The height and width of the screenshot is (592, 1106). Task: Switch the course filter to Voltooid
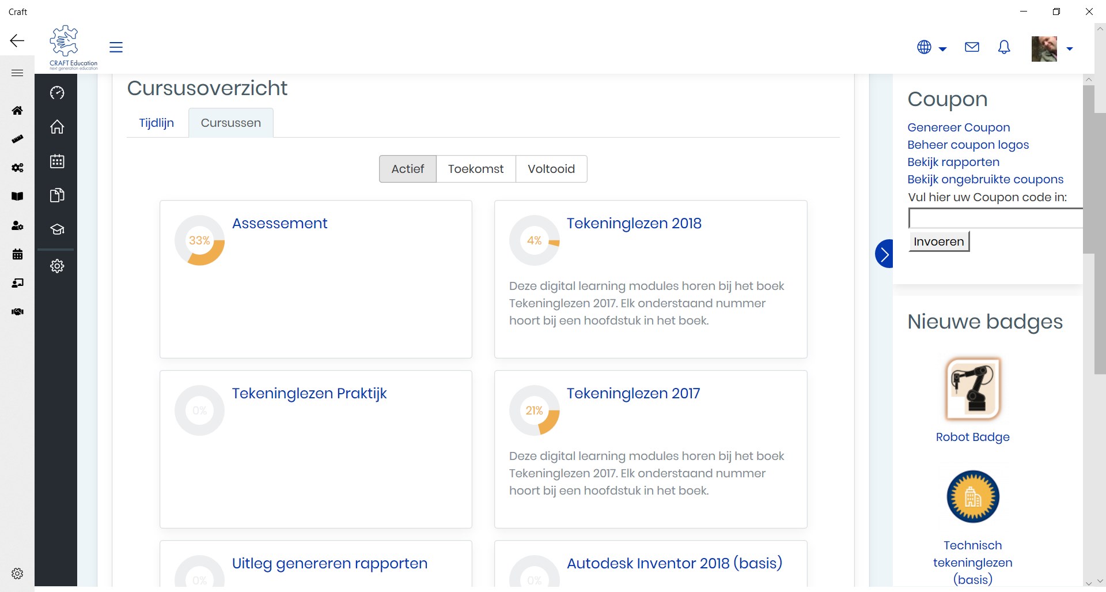551,169
